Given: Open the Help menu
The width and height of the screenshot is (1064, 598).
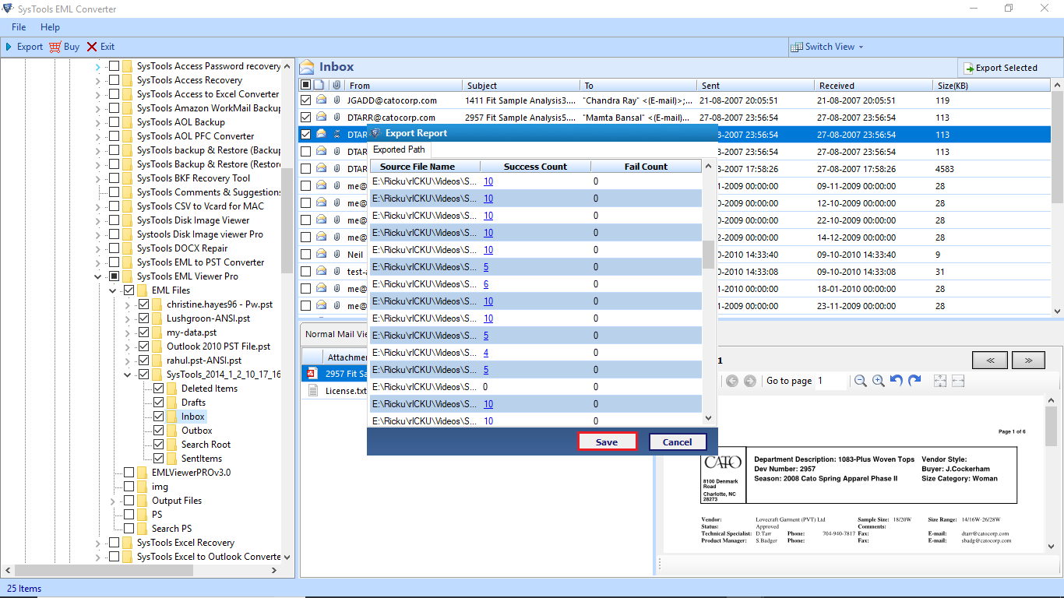Looking at the screenshot, I should click(50, 27).
